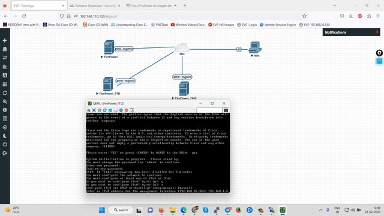Select the Net cloud network
Screen dimensions: 384x216
182,47
